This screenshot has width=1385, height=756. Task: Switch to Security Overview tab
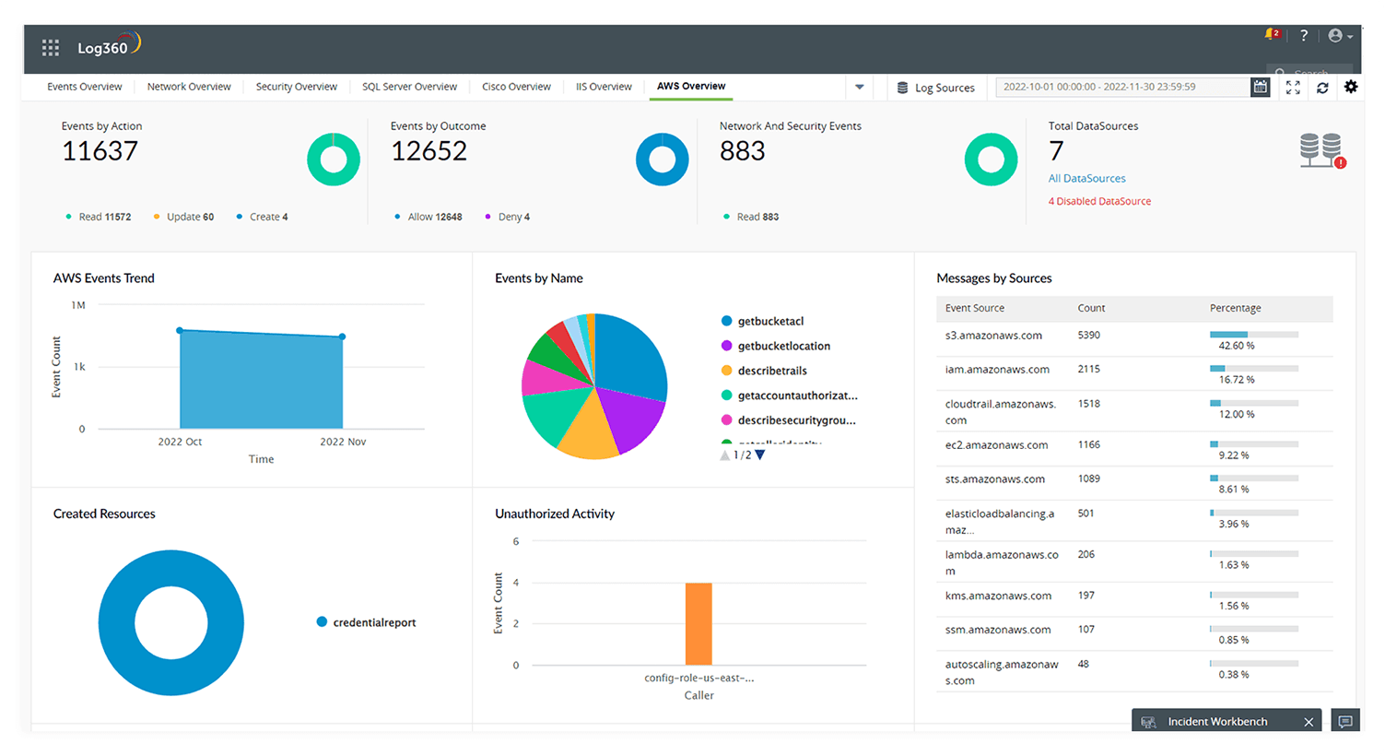(x=296, y=87)
